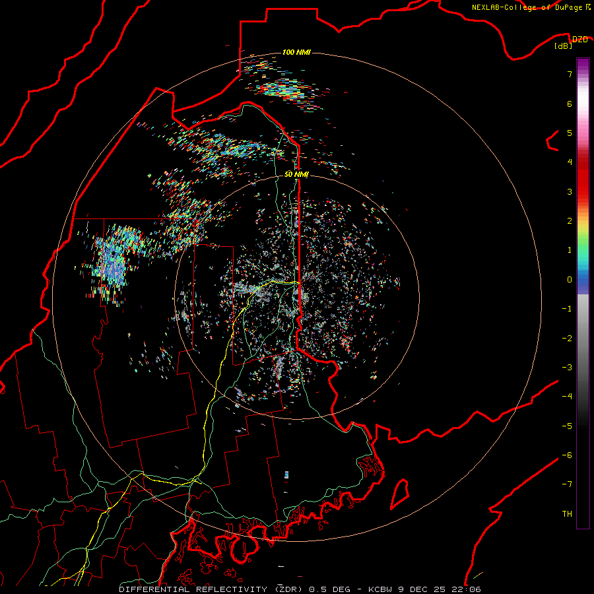The image size is (594, 594).
Task: Click the ZDR color bar legend
Action: 583,293
